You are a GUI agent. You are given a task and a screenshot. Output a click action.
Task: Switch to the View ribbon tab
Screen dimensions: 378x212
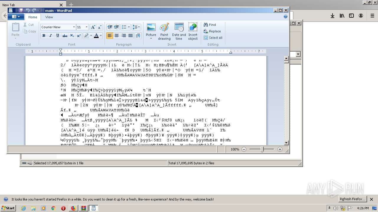click(x=49, y=17)
